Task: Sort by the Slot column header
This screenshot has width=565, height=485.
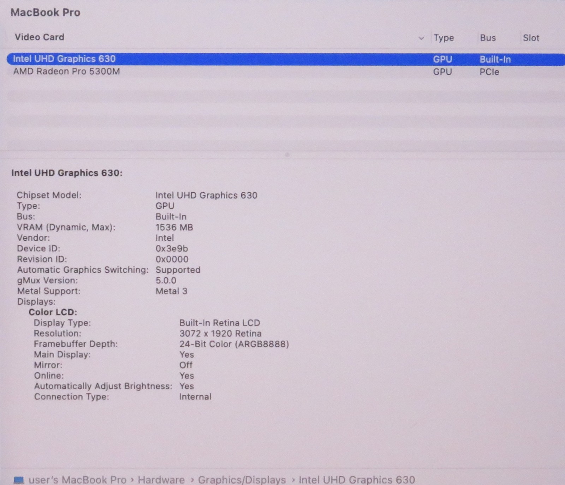Action: (x=531, y=38)
